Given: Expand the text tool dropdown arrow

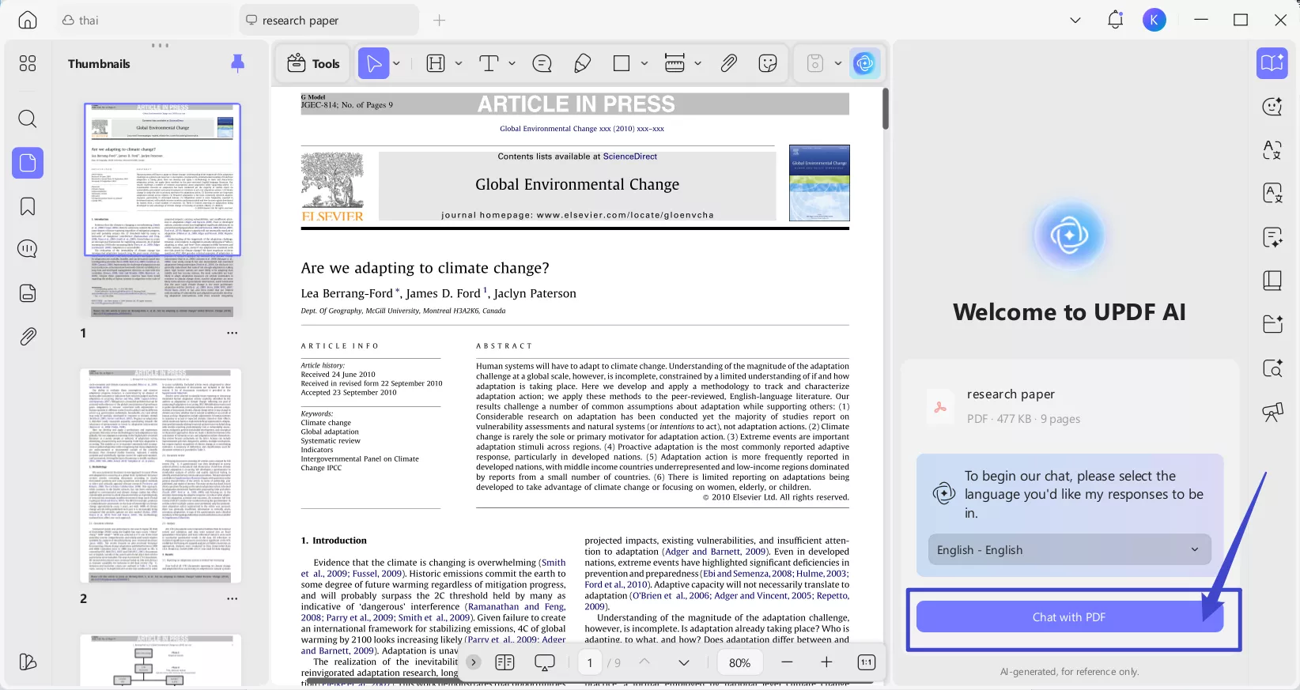Looking at the screenshot, I should click(x=512, y=63).
